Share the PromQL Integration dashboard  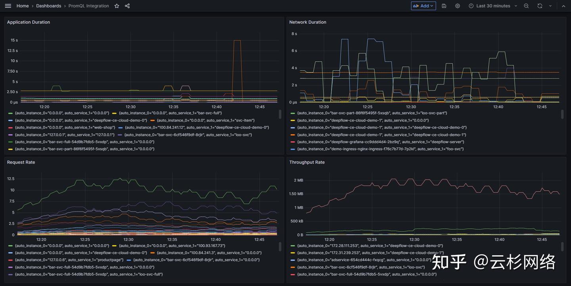127,6
